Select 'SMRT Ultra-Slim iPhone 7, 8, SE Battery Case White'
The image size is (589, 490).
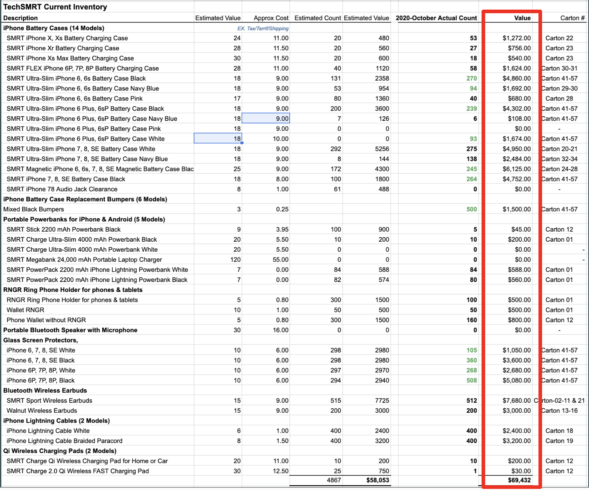tap(81, 149)
